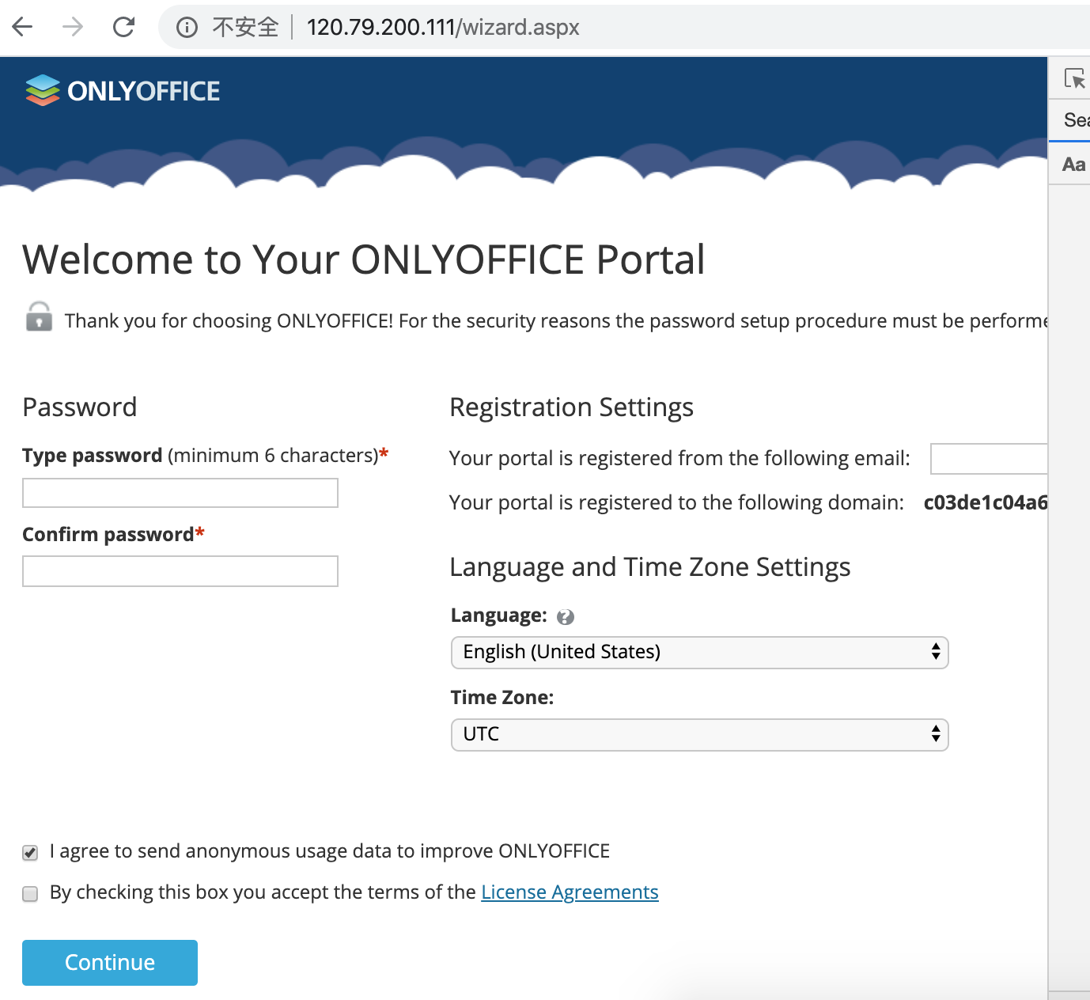The image size is (1090, 1000).
Task: Click the 不安全 security label
Action: point(245,28)
